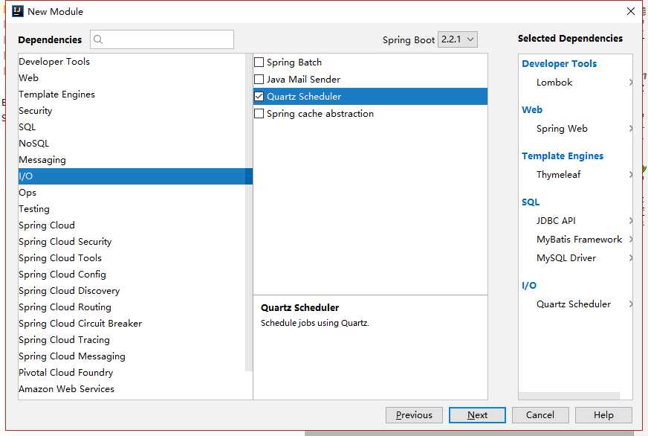648x436 pixels.
Task: Select JDBC API in Selected Dependencies
Action: [556, 220]
